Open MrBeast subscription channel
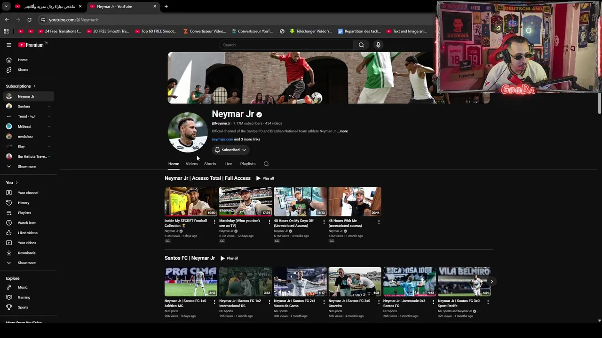 [28, 126]
